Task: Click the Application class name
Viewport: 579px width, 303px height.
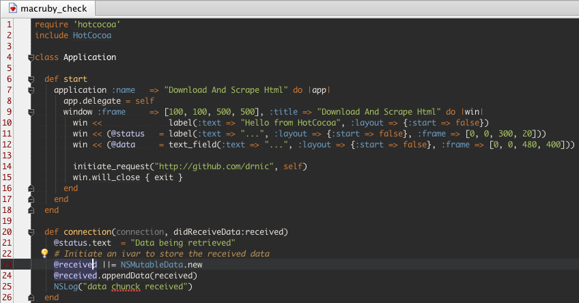Action: [x=89, y=57]
